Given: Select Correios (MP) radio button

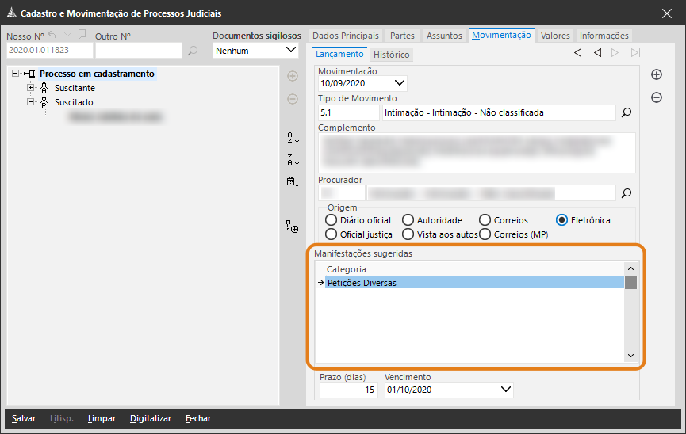Looking at the screenshot, I should 485,234.
